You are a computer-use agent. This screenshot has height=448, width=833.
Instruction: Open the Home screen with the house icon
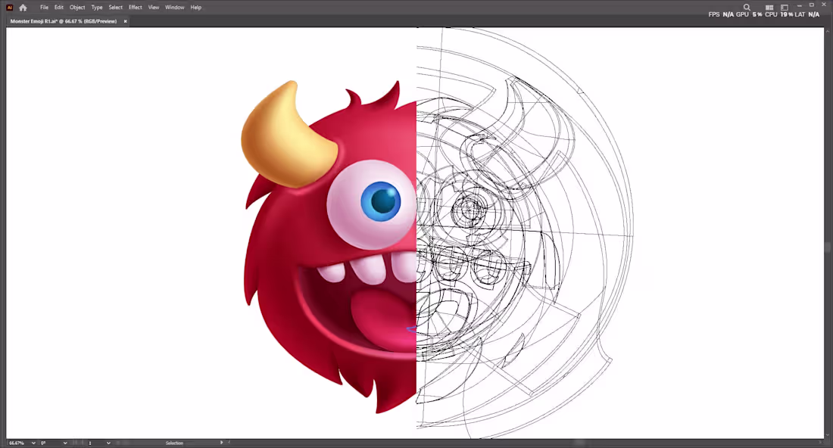[22, 7]
